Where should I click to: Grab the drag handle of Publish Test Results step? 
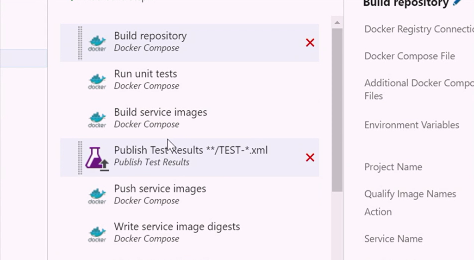[x=80, y=158]
